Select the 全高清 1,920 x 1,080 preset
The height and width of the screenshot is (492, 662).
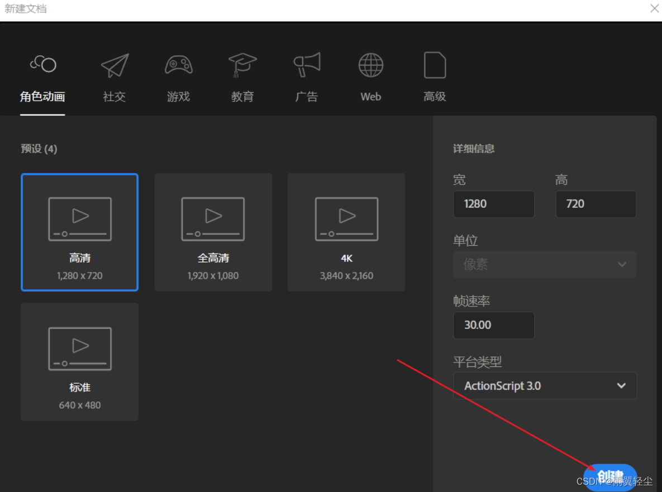click(x=213, y=232)
